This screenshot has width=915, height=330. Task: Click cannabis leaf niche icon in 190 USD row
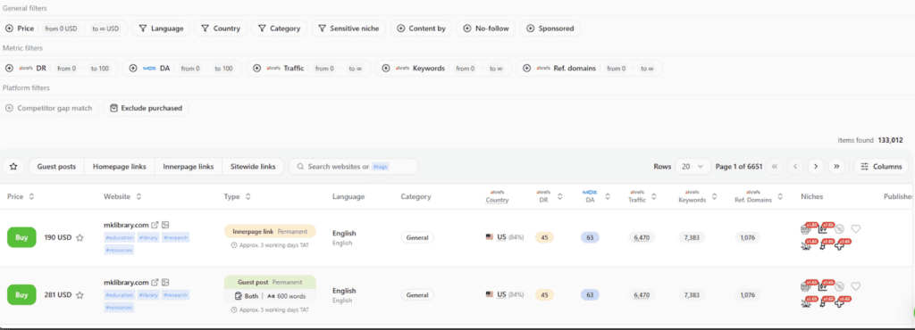tap(806, 245)
